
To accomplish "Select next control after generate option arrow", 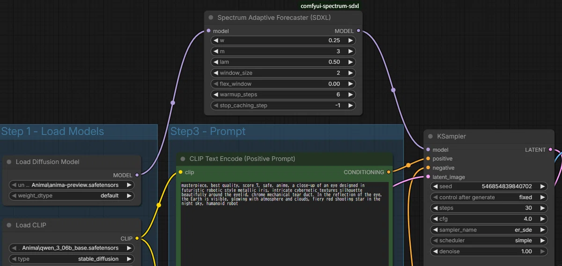I will (x=542, y=197).
